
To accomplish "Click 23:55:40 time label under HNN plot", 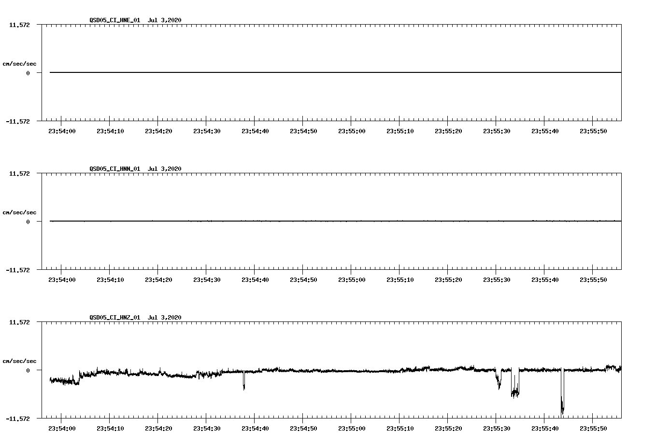I will pos(545,279).
